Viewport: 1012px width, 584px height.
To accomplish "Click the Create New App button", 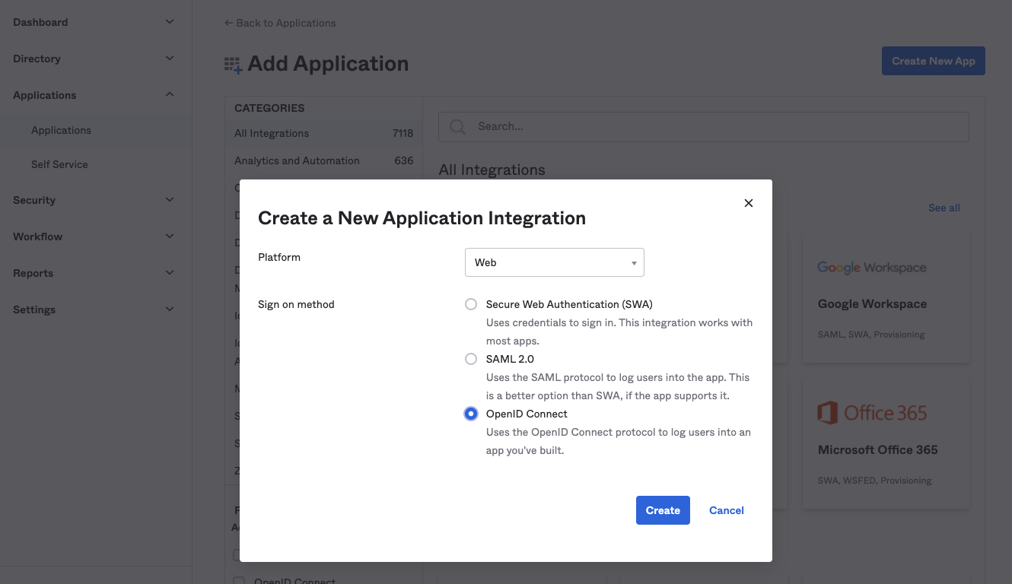I will pos(934,61).
